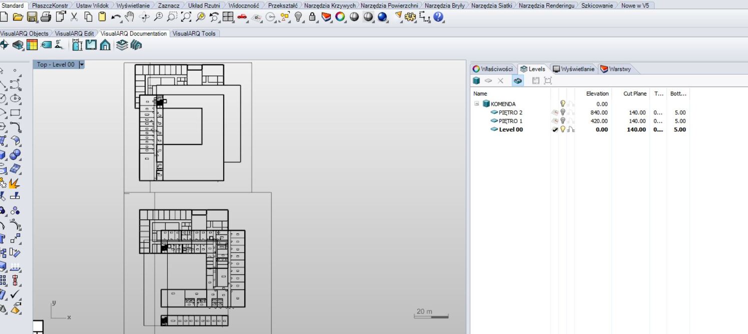Set PIĘTRO 2 as current level checkbox

(555, 112)
